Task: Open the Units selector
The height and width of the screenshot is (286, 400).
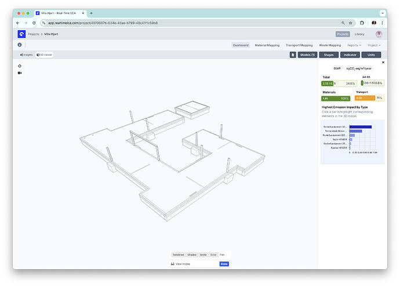Action: pyautogui.click(x=371, y=55)
